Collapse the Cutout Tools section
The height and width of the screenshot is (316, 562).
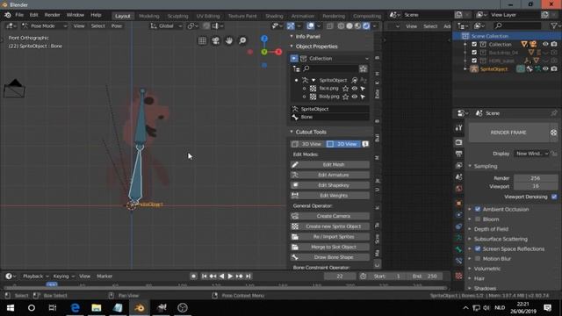coord(311,132)
